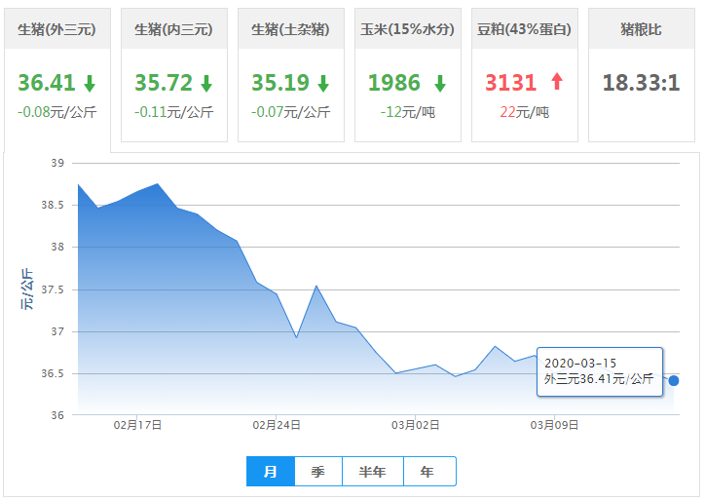Click the red up arrow beside 3131
The width and height of the screenshot is (705, 501).
pos(557,83)
